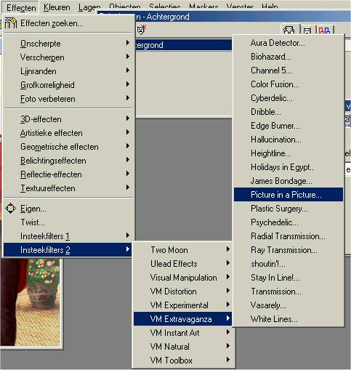The width and height of the screenshot is (351, 370).
Task: Click the mask icon with red star
Action: pyautogui.click(x=142, y=30)
